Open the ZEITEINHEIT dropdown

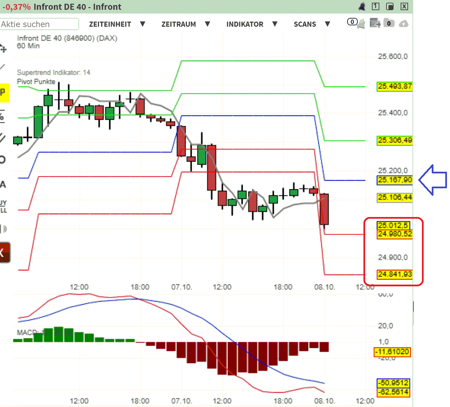click(x=117, y=24)
